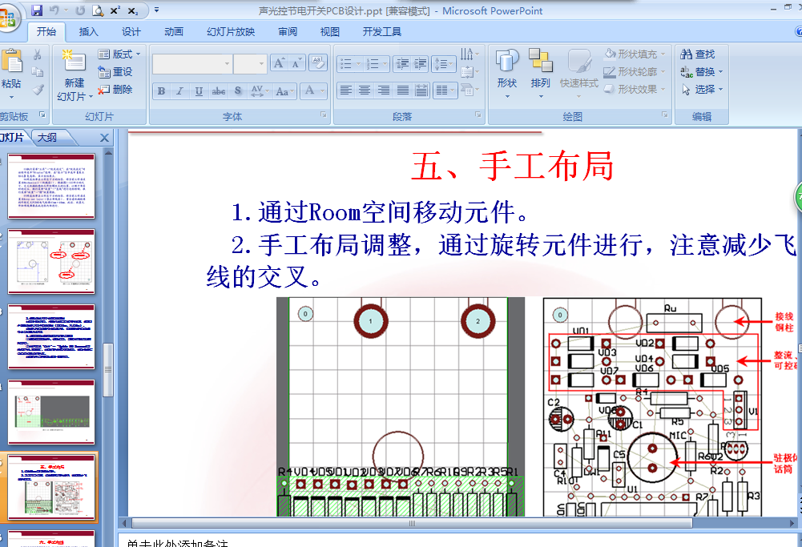802x547 pixels.
Task: Click the Save icon in quick access toolbar
Action: (x=37, y=10)
